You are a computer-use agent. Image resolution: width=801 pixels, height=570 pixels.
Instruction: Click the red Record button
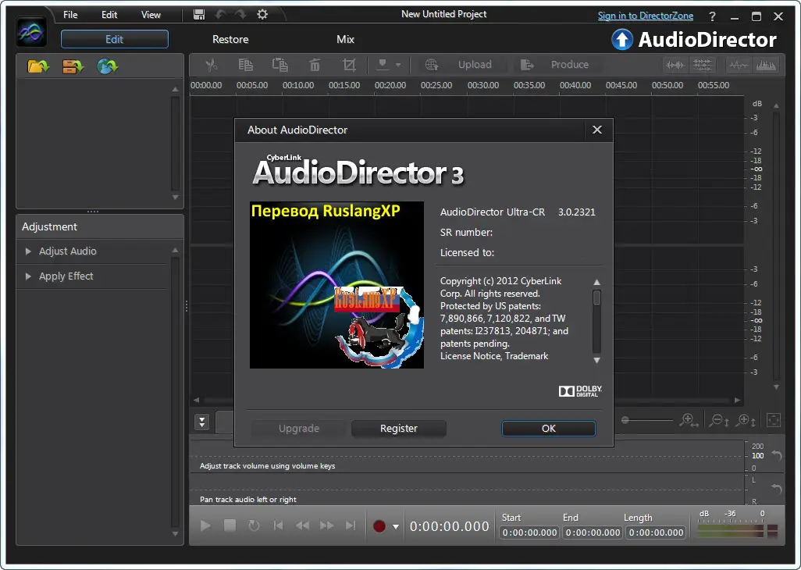[x=379, y=526]
